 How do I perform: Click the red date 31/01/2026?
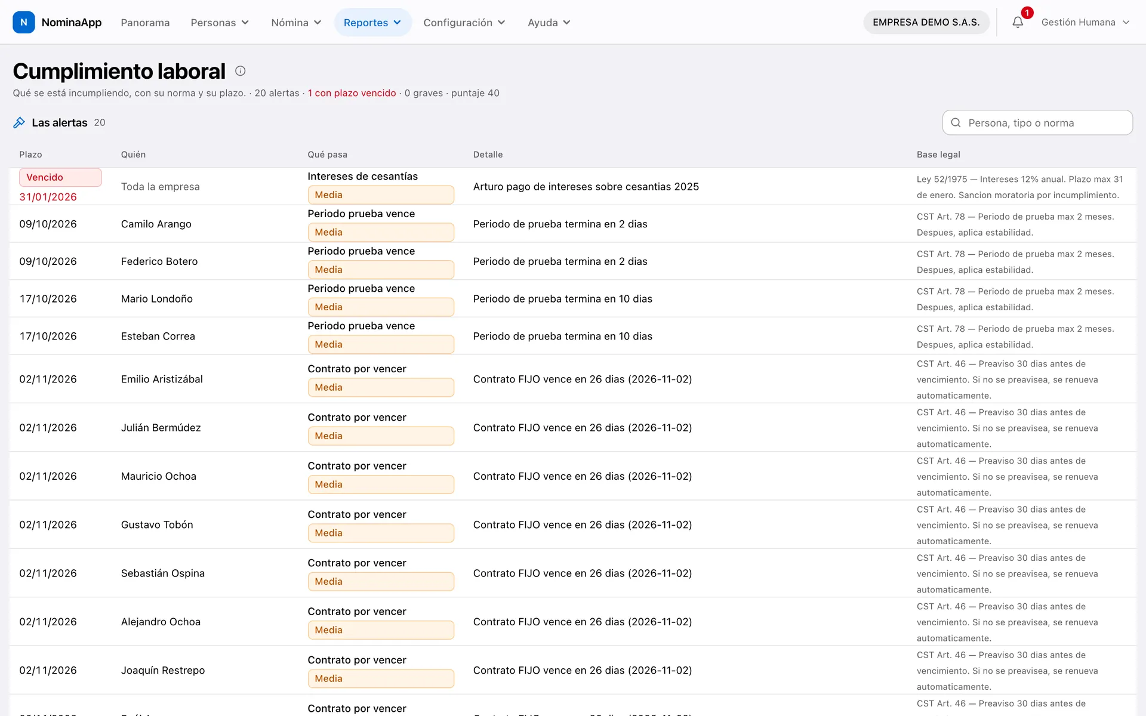(x=48, y=197)
